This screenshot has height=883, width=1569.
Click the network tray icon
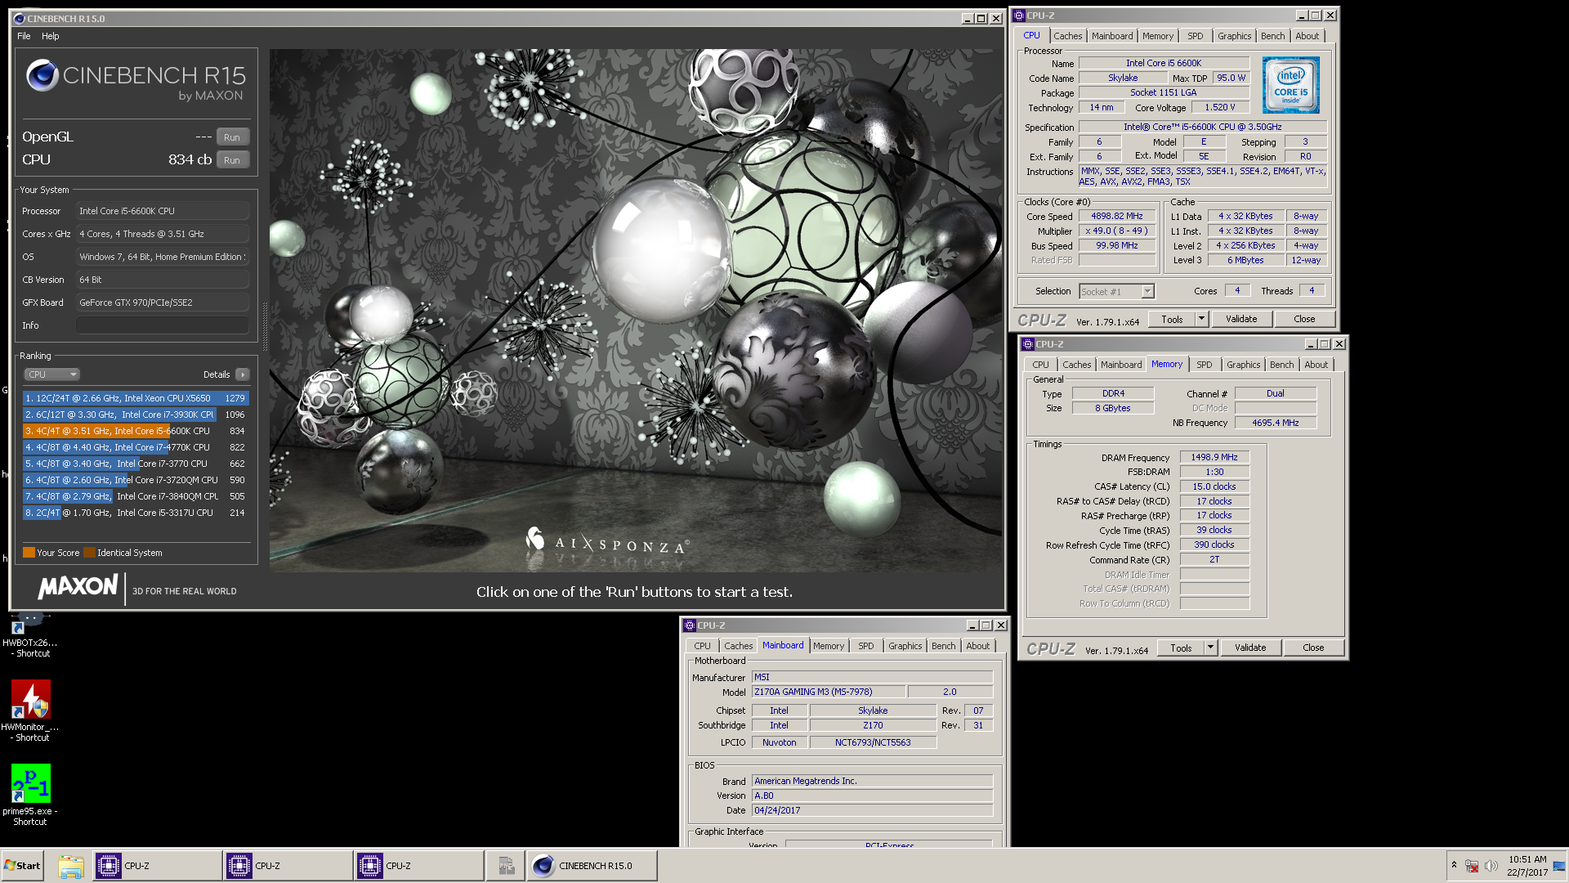(x=1472, y=866)
